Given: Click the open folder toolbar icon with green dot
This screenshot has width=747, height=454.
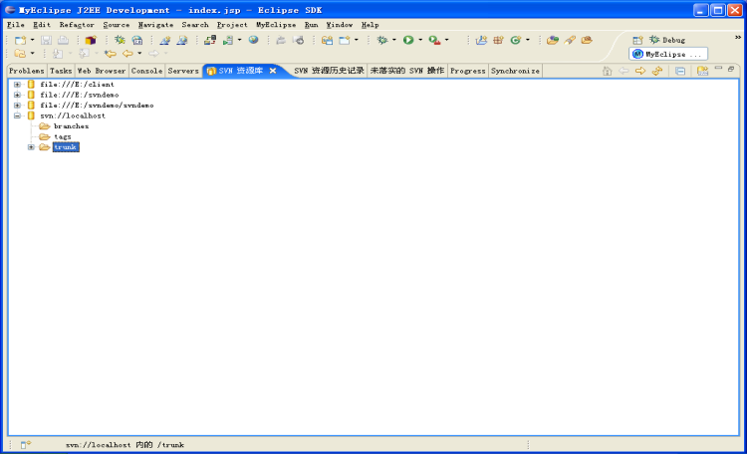Looking at the screenshot, I should 552,41.
